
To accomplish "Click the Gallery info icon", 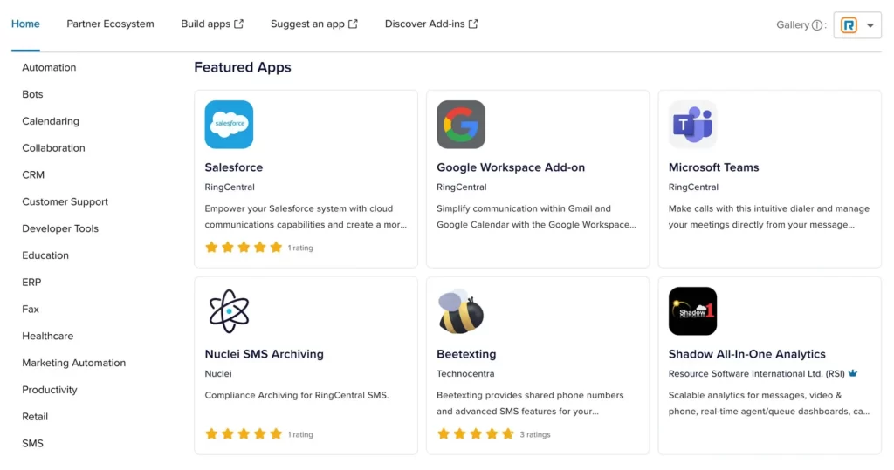I will click(817, 25).
